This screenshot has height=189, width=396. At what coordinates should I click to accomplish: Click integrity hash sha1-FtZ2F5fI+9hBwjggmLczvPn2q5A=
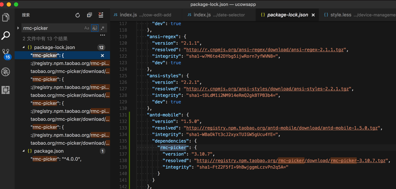tap(242, 167)
